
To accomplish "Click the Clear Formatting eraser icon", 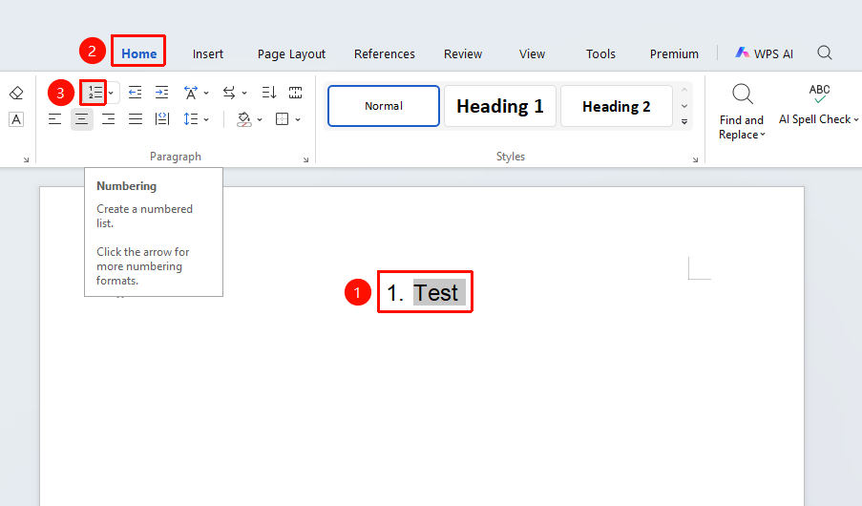I will pos(16,93).
